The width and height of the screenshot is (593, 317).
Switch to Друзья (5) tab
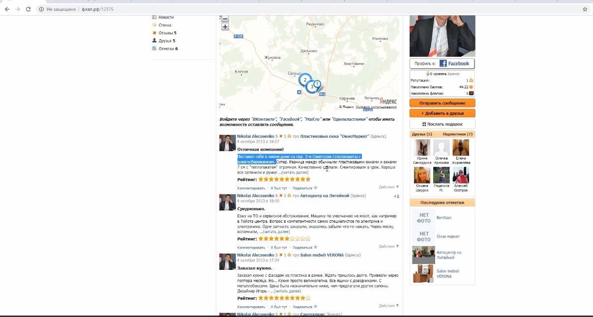[422, 134]
